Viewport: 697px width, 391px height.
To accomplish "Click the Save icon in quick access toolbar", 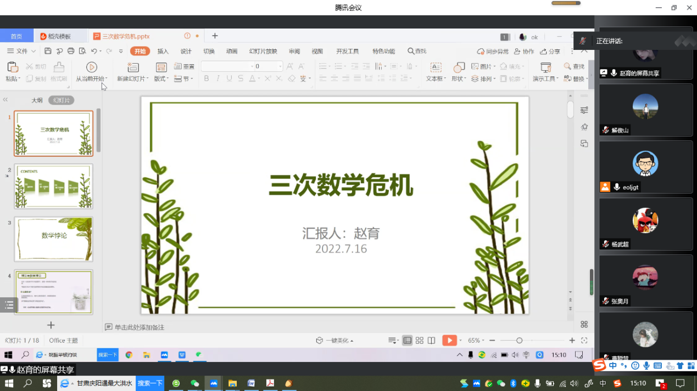I will click(x=48, y=51).
